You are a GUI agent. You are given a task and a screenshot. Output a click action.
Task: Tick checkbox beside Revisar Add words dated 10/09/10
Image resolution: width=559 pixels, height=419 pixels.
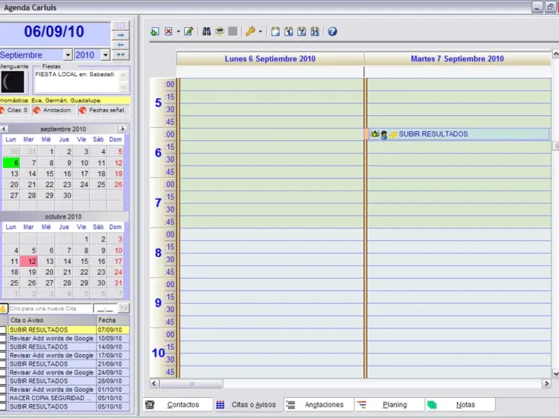click(3, 338)
